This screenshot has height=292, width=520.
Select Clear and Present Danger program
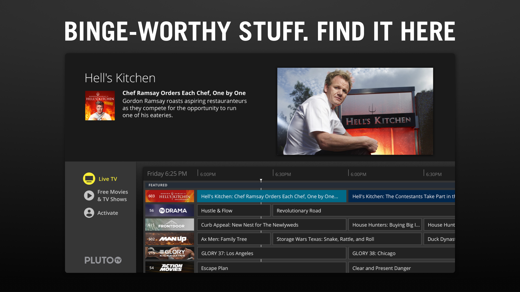click(x=402, y=268)
